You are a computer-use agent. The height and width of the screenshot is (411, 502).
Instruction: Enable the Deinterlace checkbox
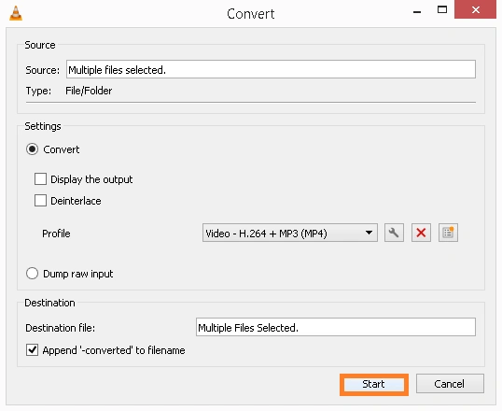[x=40, y=201]
